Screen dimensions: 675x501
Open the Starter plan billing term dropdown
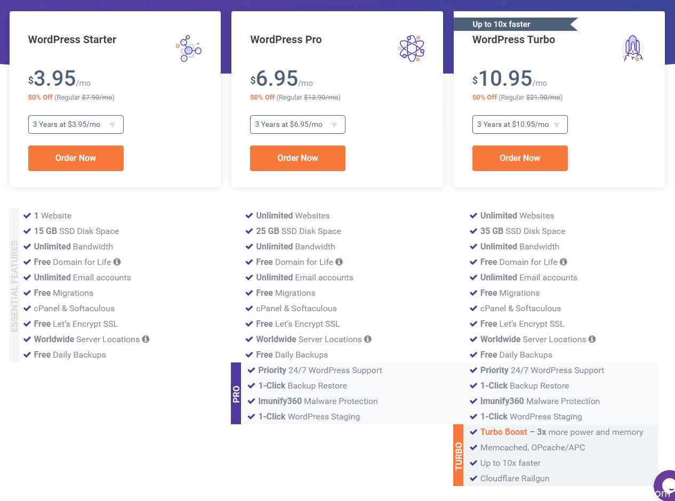click(76, 124)
